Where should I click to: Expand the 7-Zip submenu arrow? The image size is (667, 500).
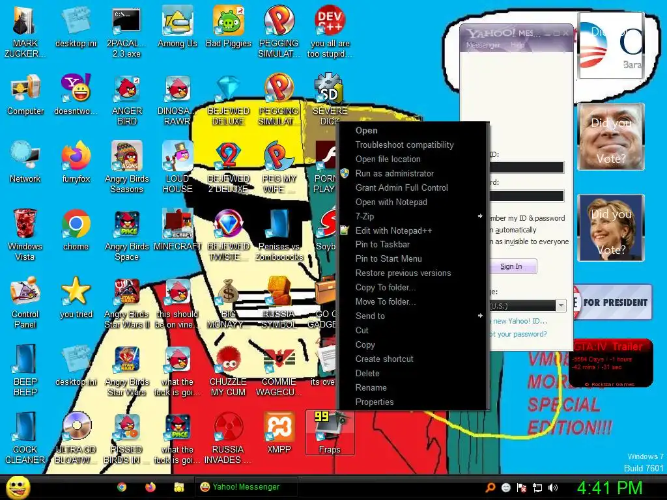click(480, 216)
